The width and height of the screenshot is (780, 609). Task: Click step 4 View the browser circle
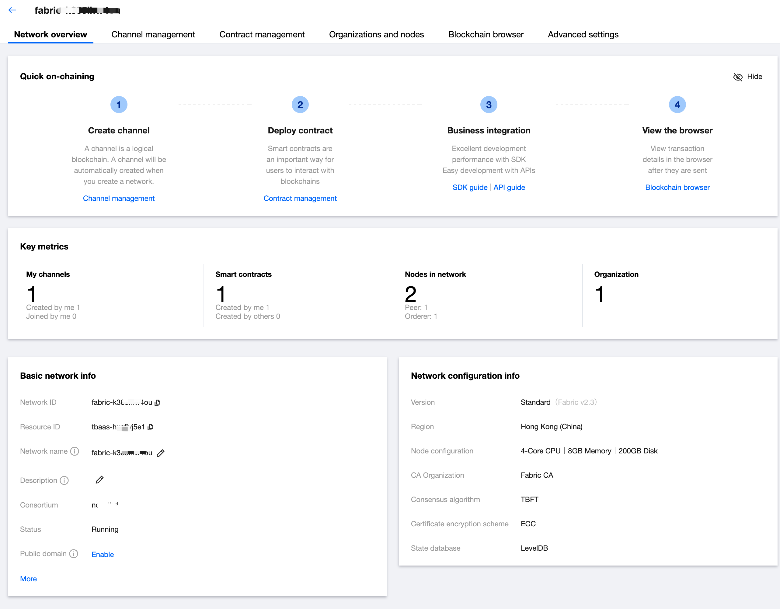(677, 105)
